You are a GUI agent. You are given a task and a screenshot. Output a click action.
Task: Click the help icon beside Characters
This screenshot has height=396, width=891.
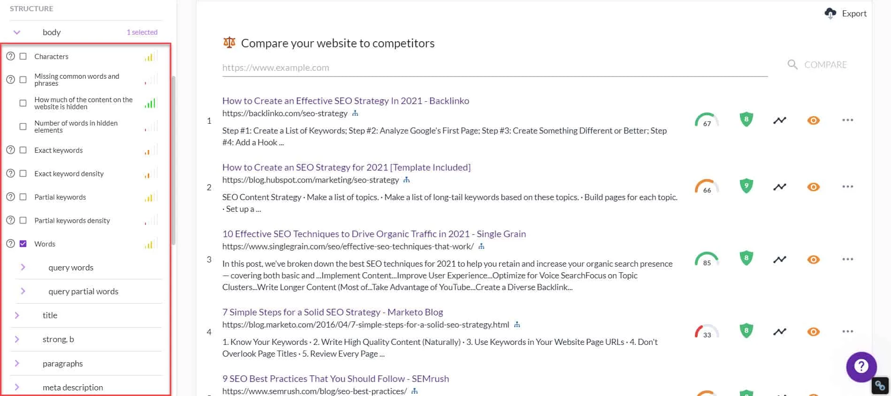pyautogui.click(x=10, y=56)
